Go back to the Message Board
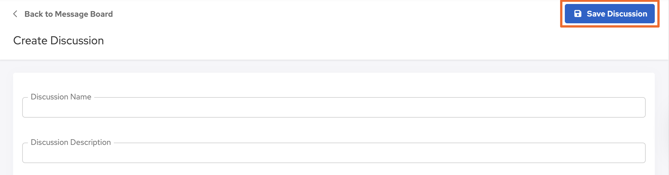 (68, 14)
